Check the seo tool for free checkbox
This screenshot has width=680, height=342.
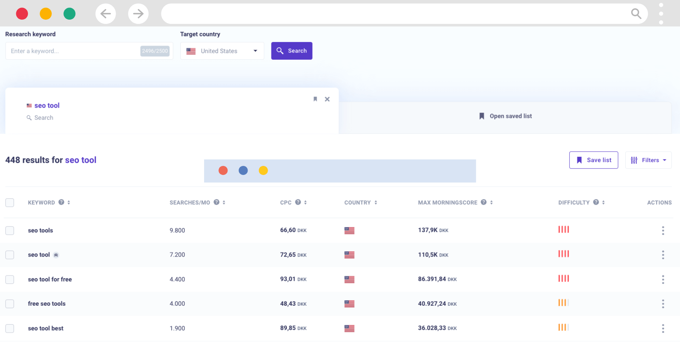(10, 280)
